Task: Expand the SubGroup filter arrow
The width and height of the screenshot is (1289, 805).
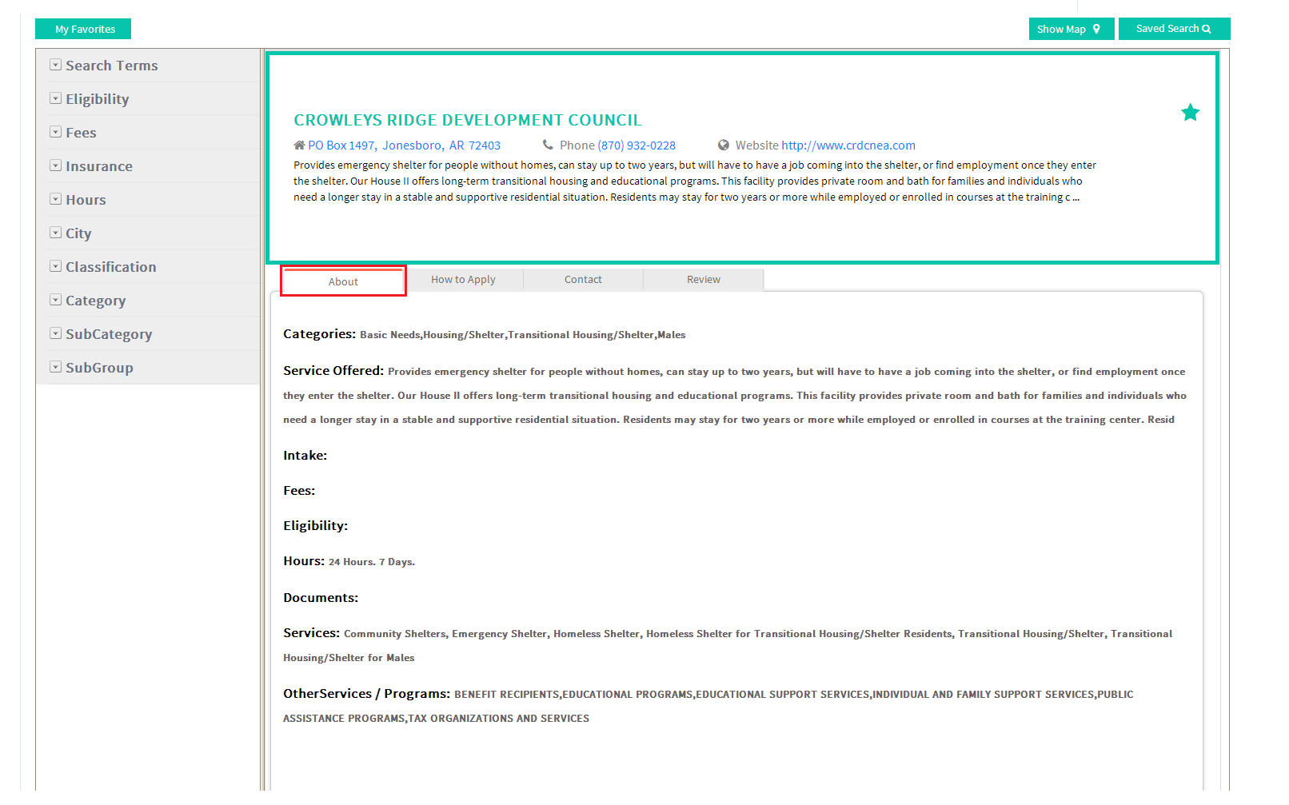Action: tap(55, 367)
